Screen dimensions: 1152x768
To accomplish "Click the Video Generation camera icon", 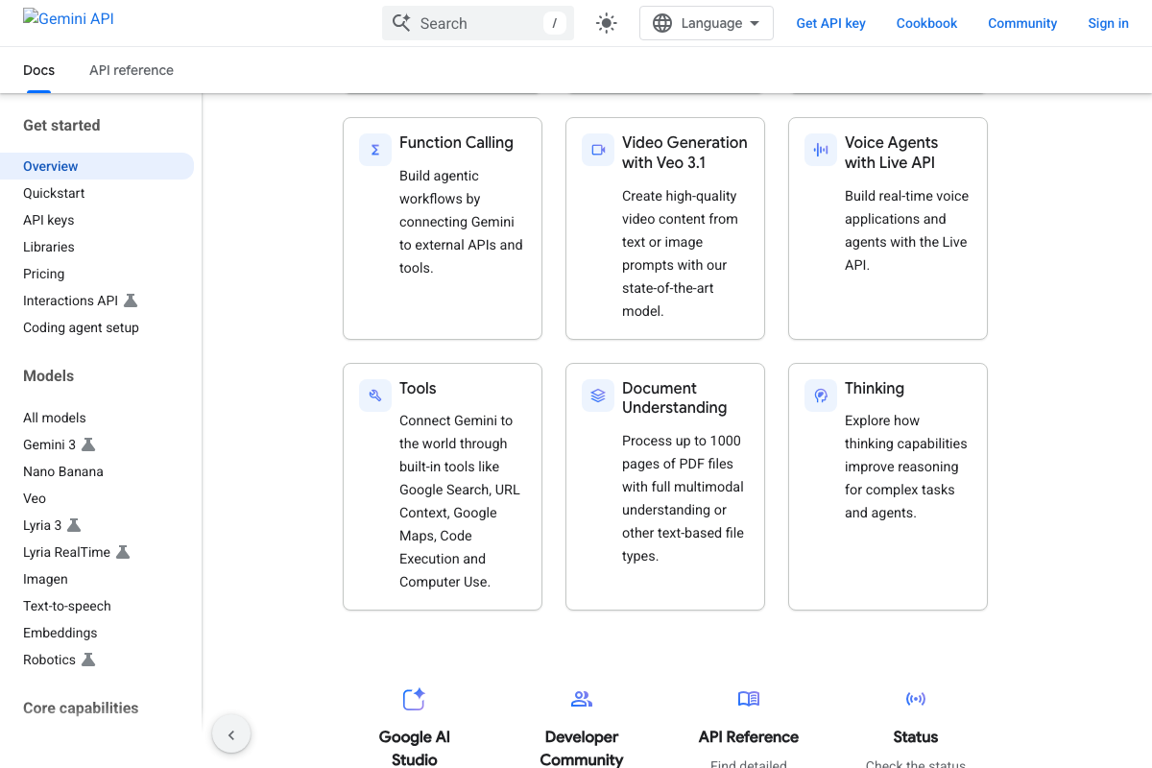I will 598,150.
